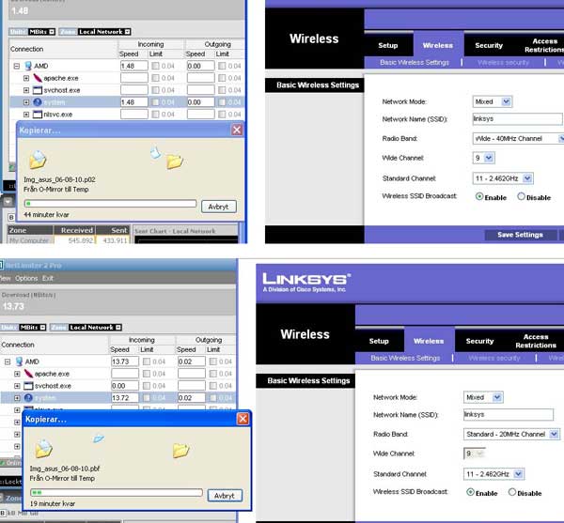Close the upper Kopierar dialog
Screen dimensions: 564x523
237,130
